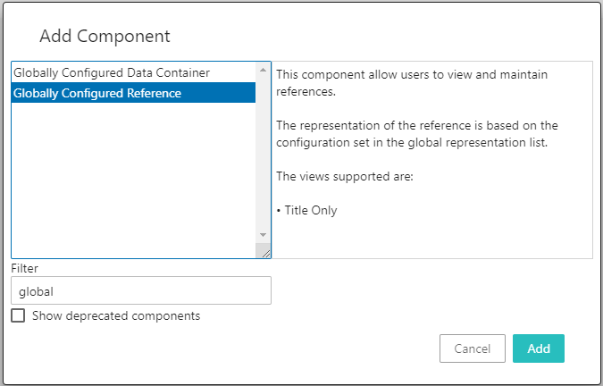
Task: Click the "Add Component" dialog title
Action: [105, 37]
